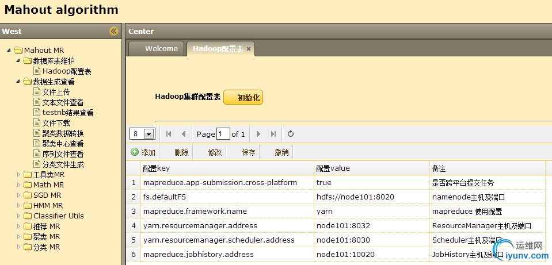The image size is (552, 265).
Task: Click the folder icon of HMM MR
Action: [x=28, y=206]
